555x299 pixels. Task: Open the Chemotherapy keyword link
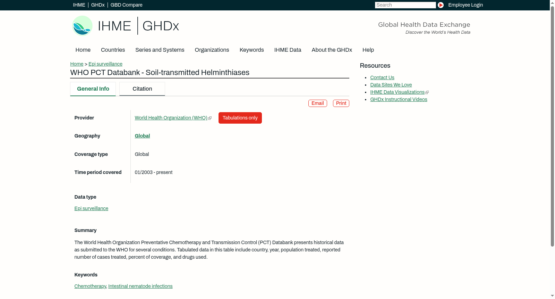point(90,286)
